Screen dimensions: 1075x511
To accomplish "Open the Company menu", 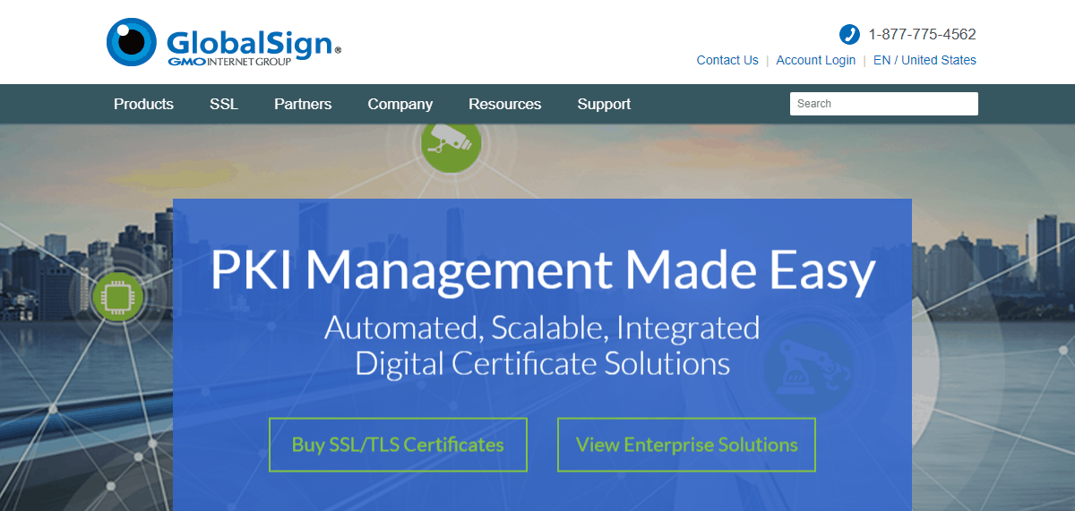I will pyautogui.click(x=400, y=104).
